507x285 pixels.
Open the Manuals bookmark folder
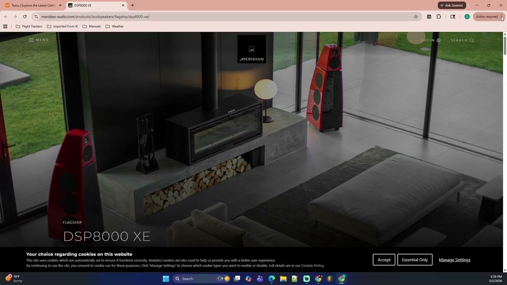(91, 27)
